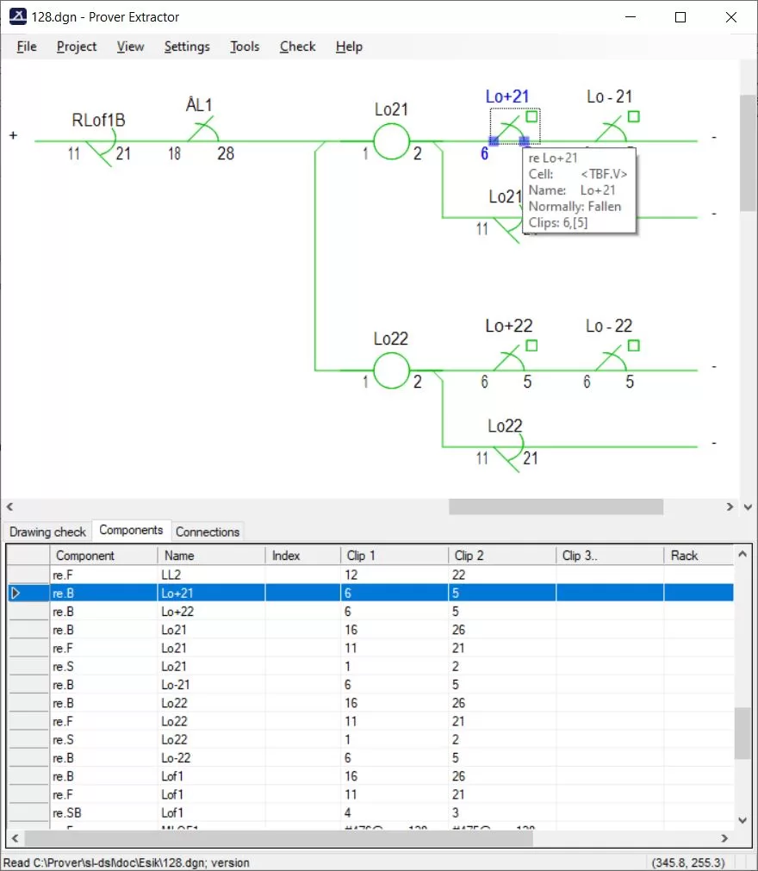Select the Lo - 21 contact symbol

(x=612, y=129)
